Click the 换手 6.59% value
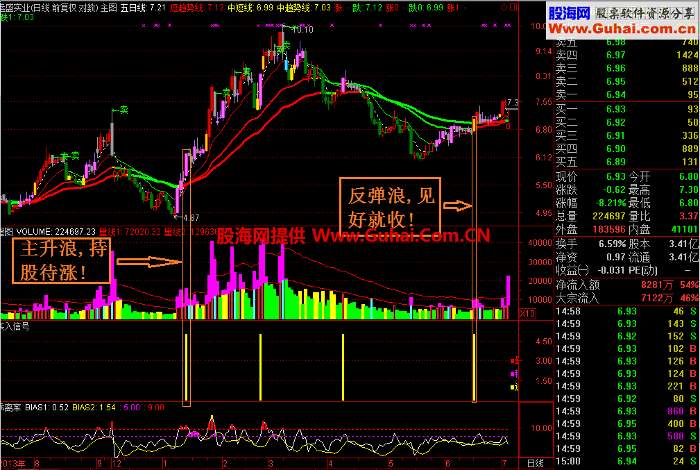The image size is (700, 470). point(613,244)
